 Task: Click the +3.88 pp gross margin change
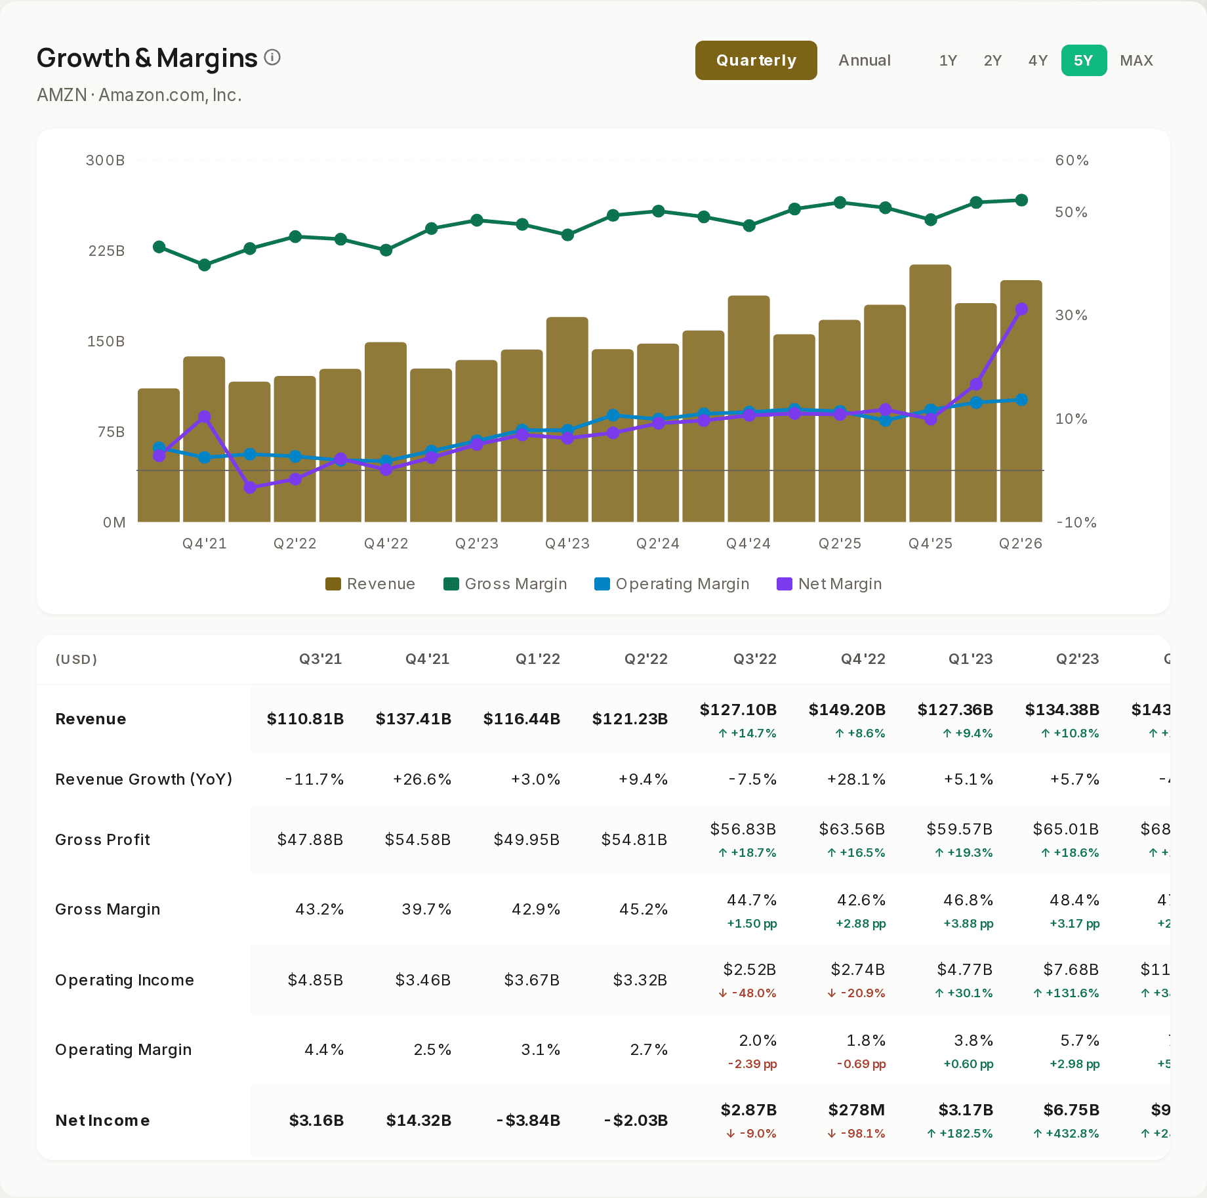(968, 924)
